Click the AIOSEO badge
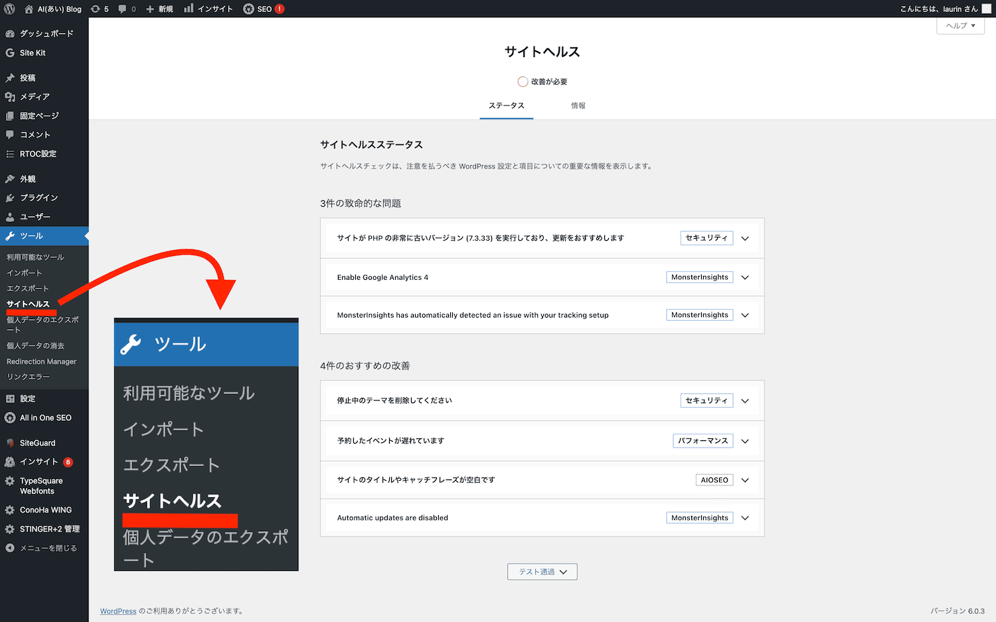This screenshot has width=996, height=622. (x=714, y=480)
